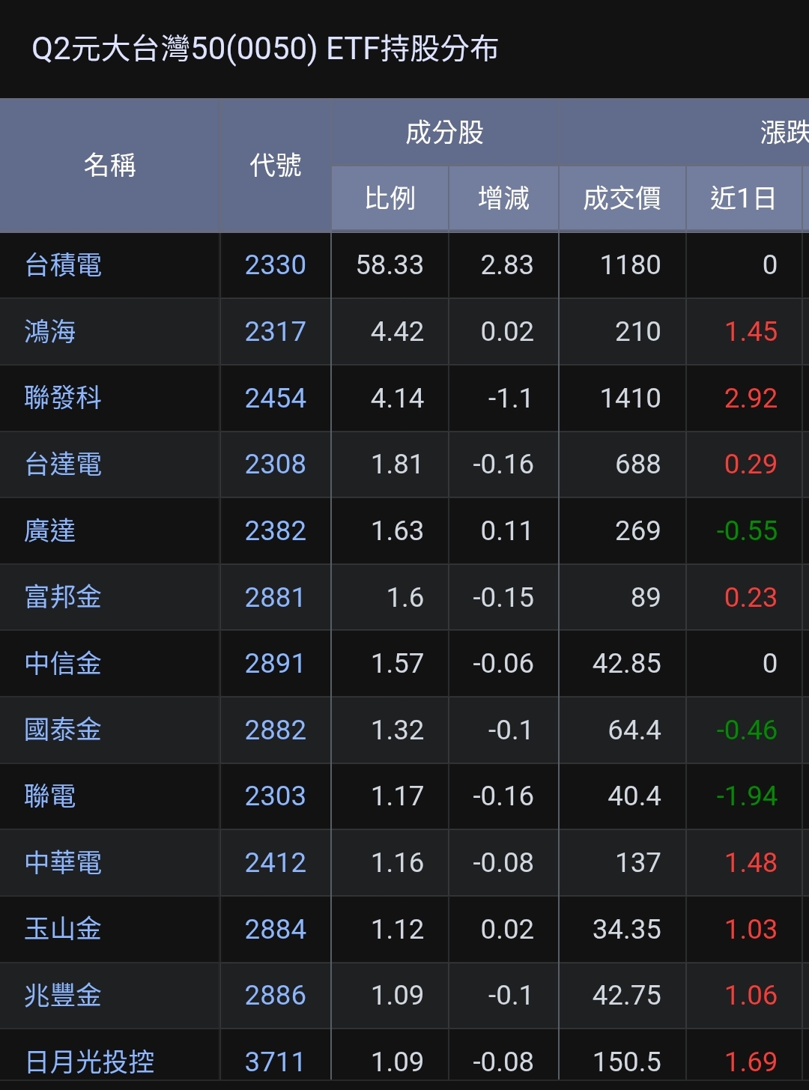
Task: Sort by the 增減 column header
Action: pyautogui.click(x=503, y=199)
